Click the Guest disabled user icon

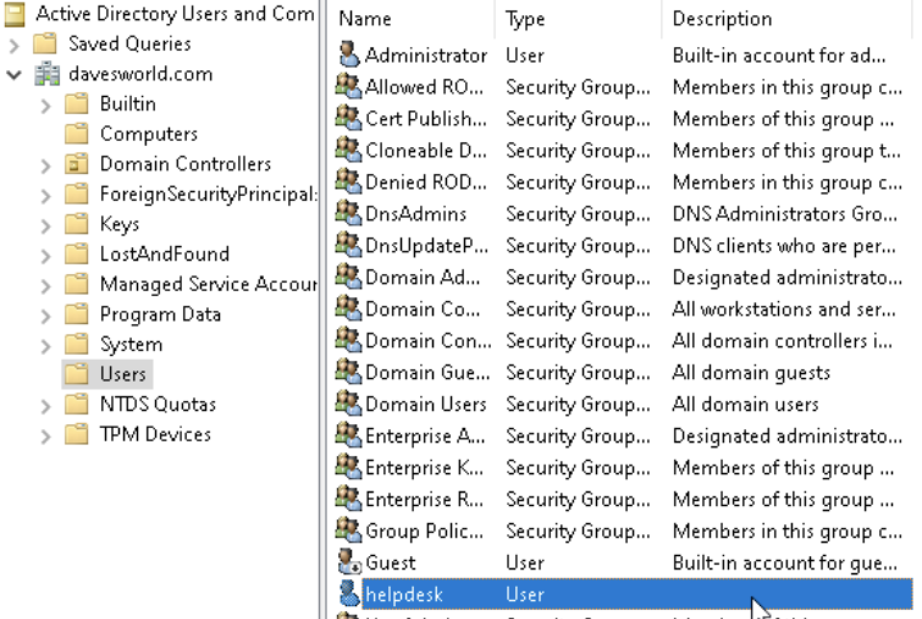[349, 562]
